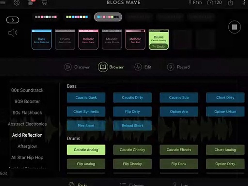Switch to the User view
Screen dimensions: 248x186
181,184
